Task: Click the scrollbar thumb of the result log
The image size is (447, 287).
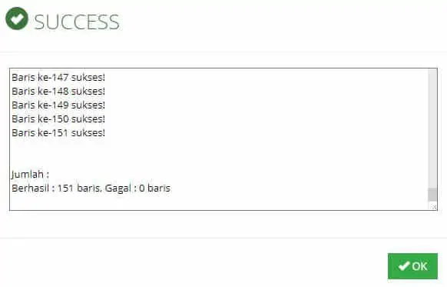Action: click(x=432, y=195)
